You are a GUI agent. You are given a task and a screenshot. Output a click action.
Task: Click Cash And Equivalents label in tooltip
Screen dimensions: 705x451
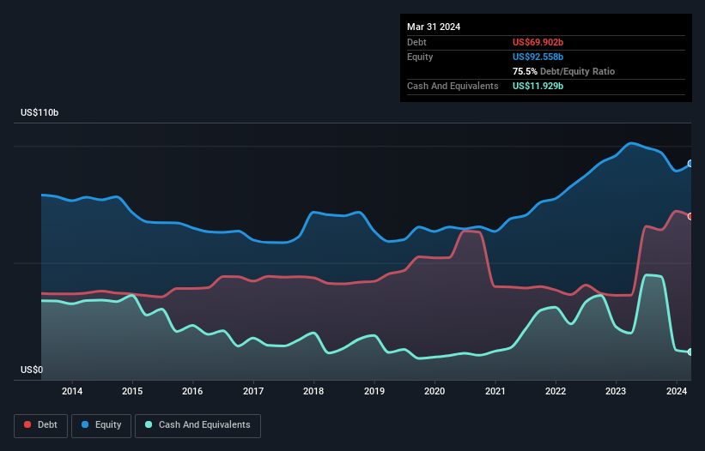coord(453,86)
